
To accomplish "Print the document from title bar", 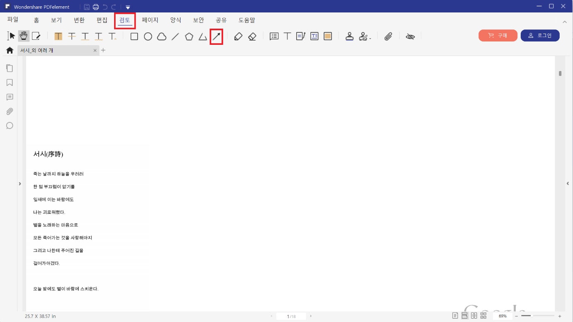I will 96,7.
